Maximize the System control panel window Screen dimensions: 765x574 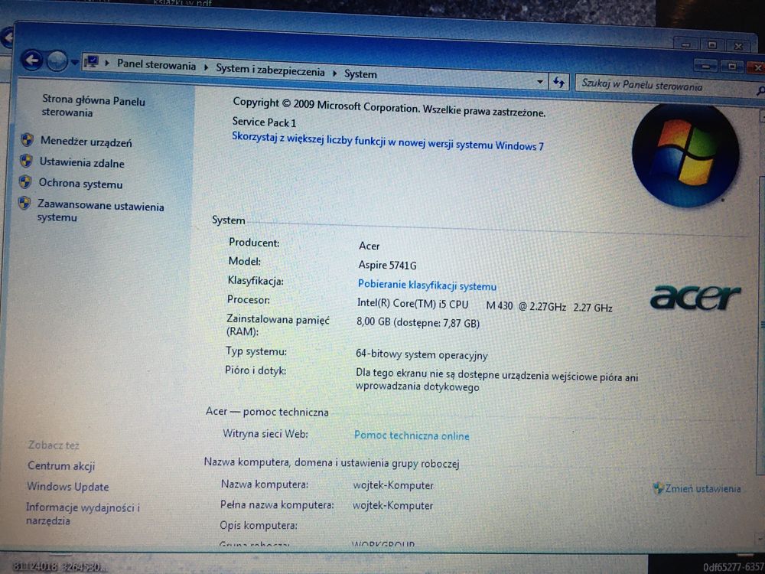coord(732,67)
